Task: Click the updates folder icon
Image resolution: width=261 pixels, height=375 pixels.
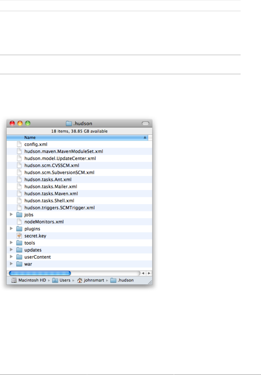Action: click(19, 250)
